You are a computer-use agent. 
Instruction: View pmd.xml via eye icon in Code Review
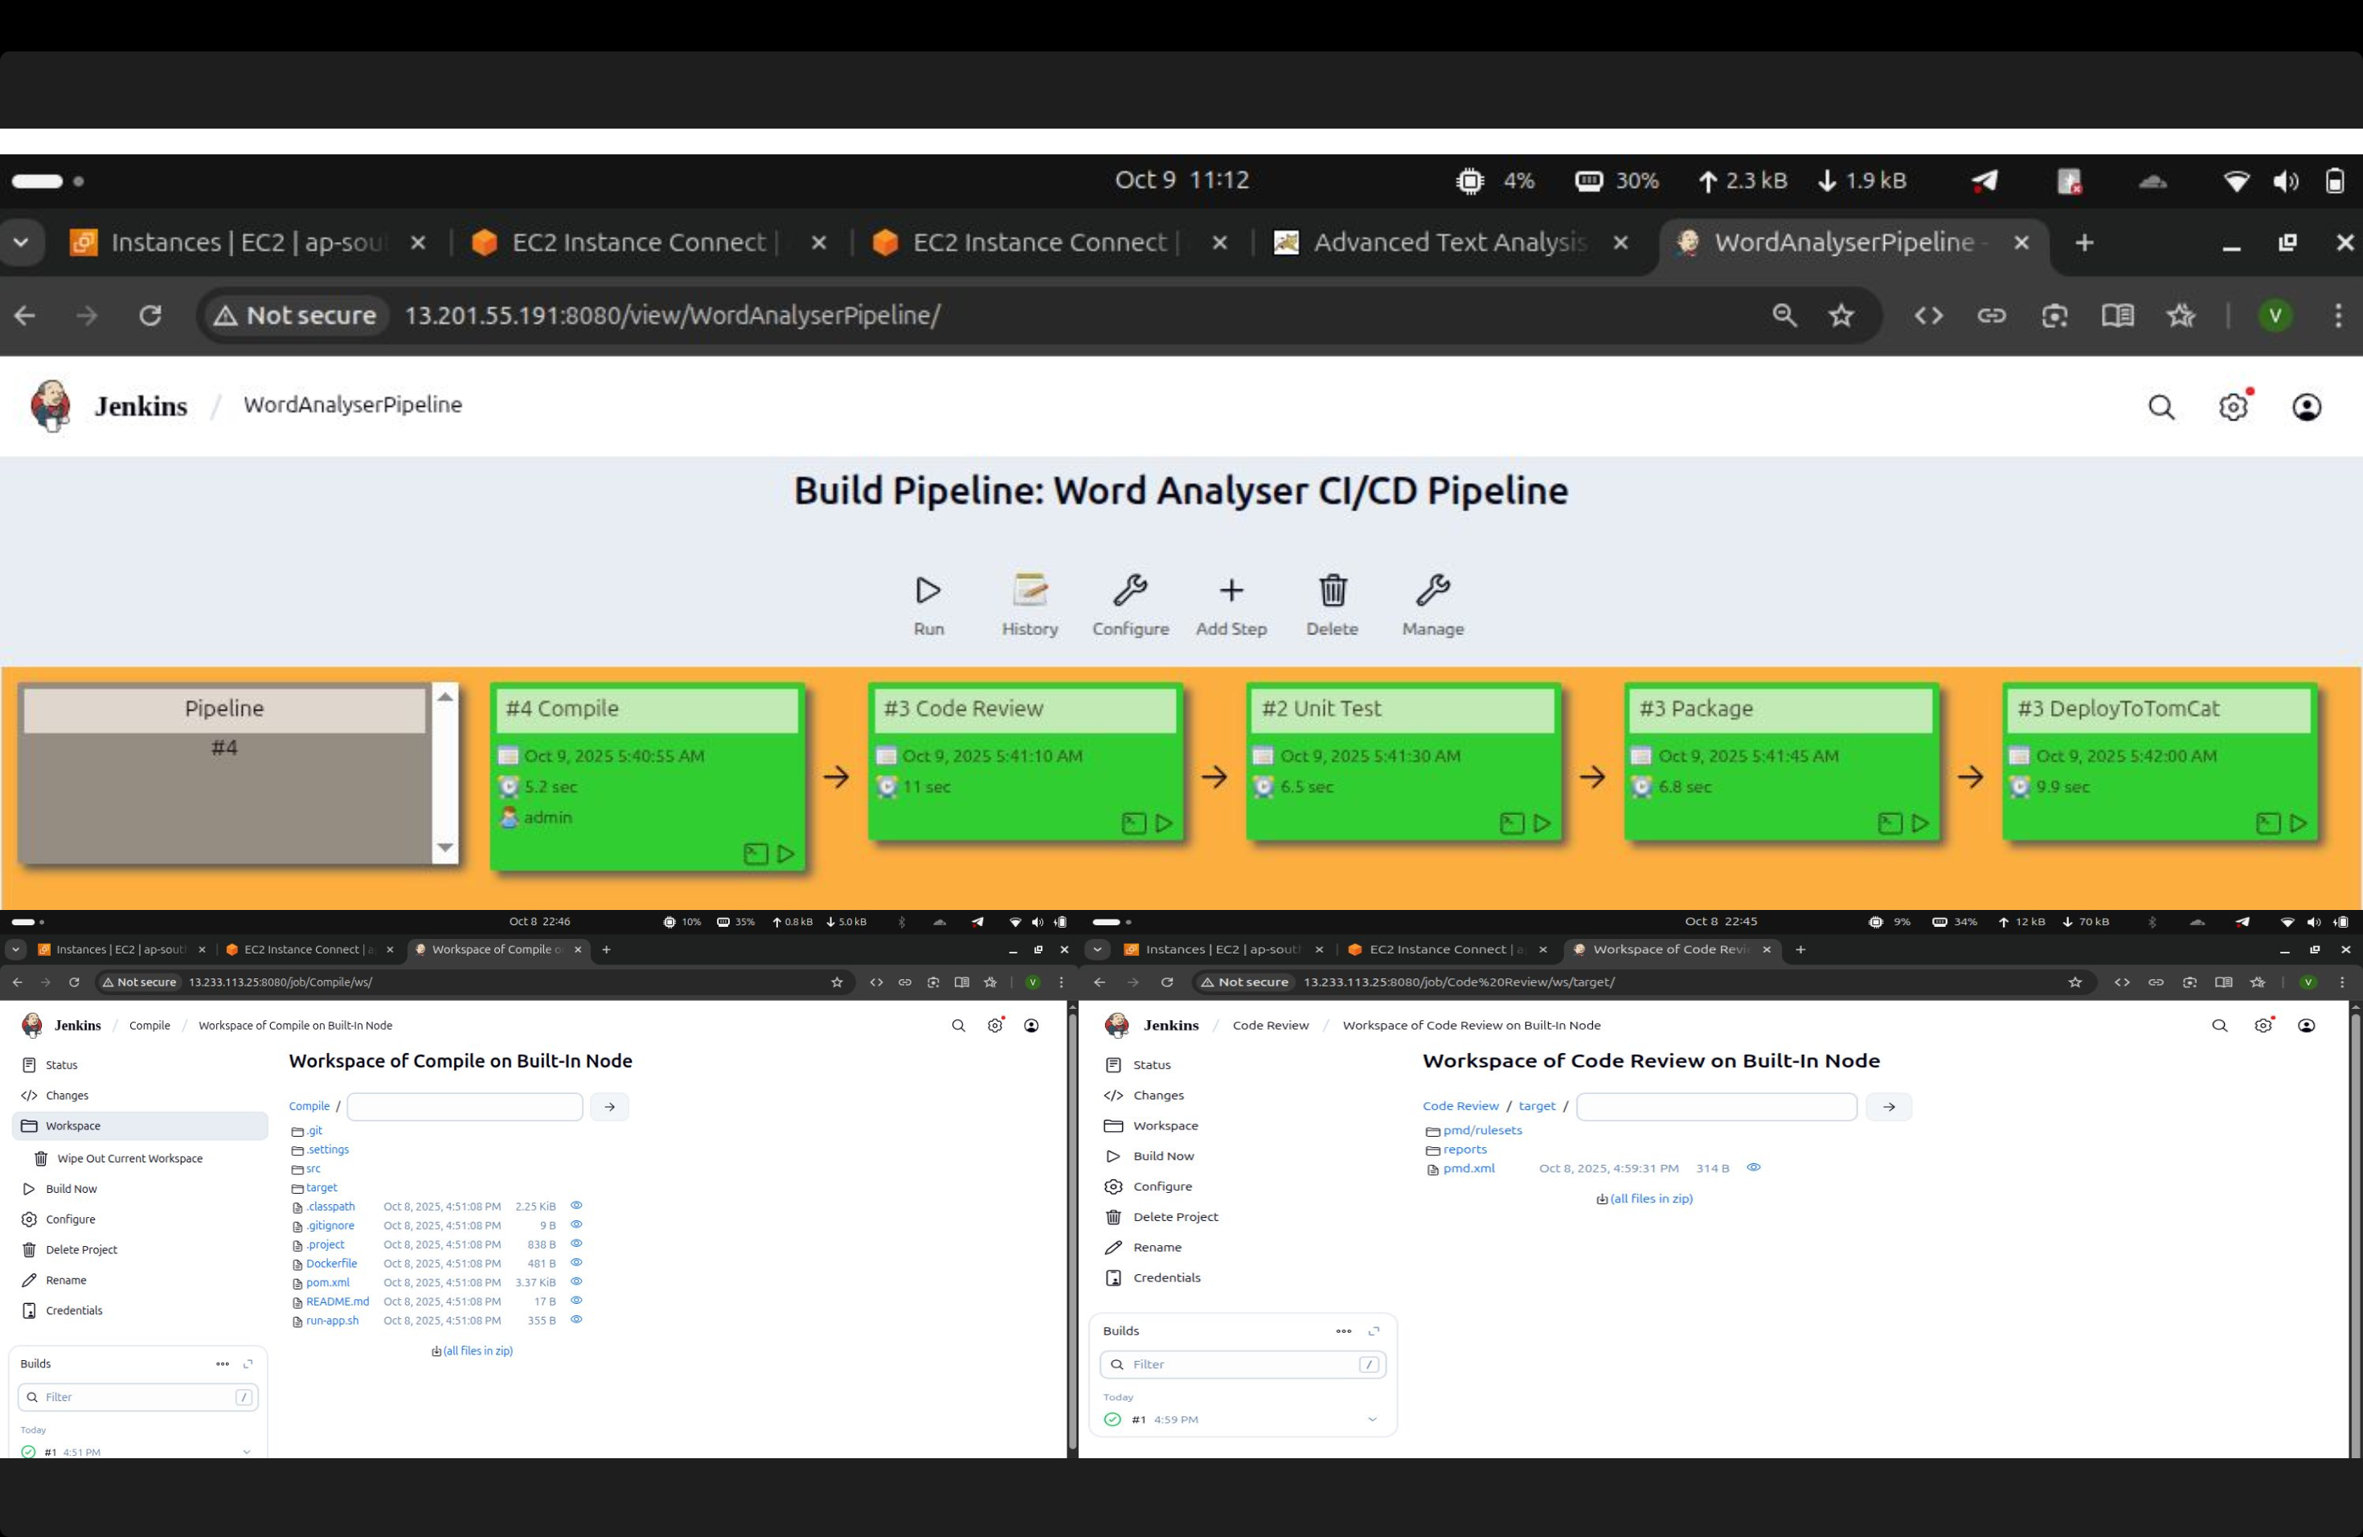[x=1755, y=1168]
